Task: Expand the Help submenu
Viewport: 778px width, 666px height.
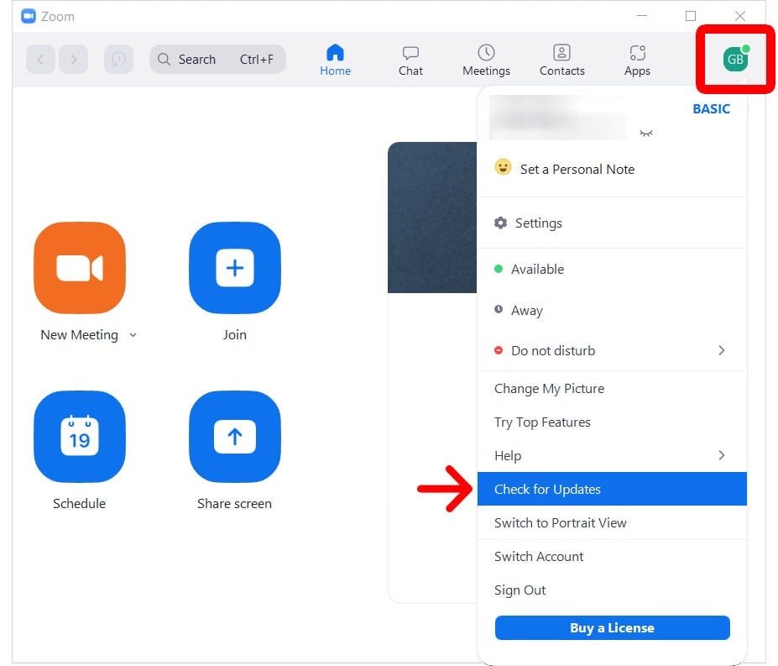Action: pyautogui.click(x=721, y=455)
